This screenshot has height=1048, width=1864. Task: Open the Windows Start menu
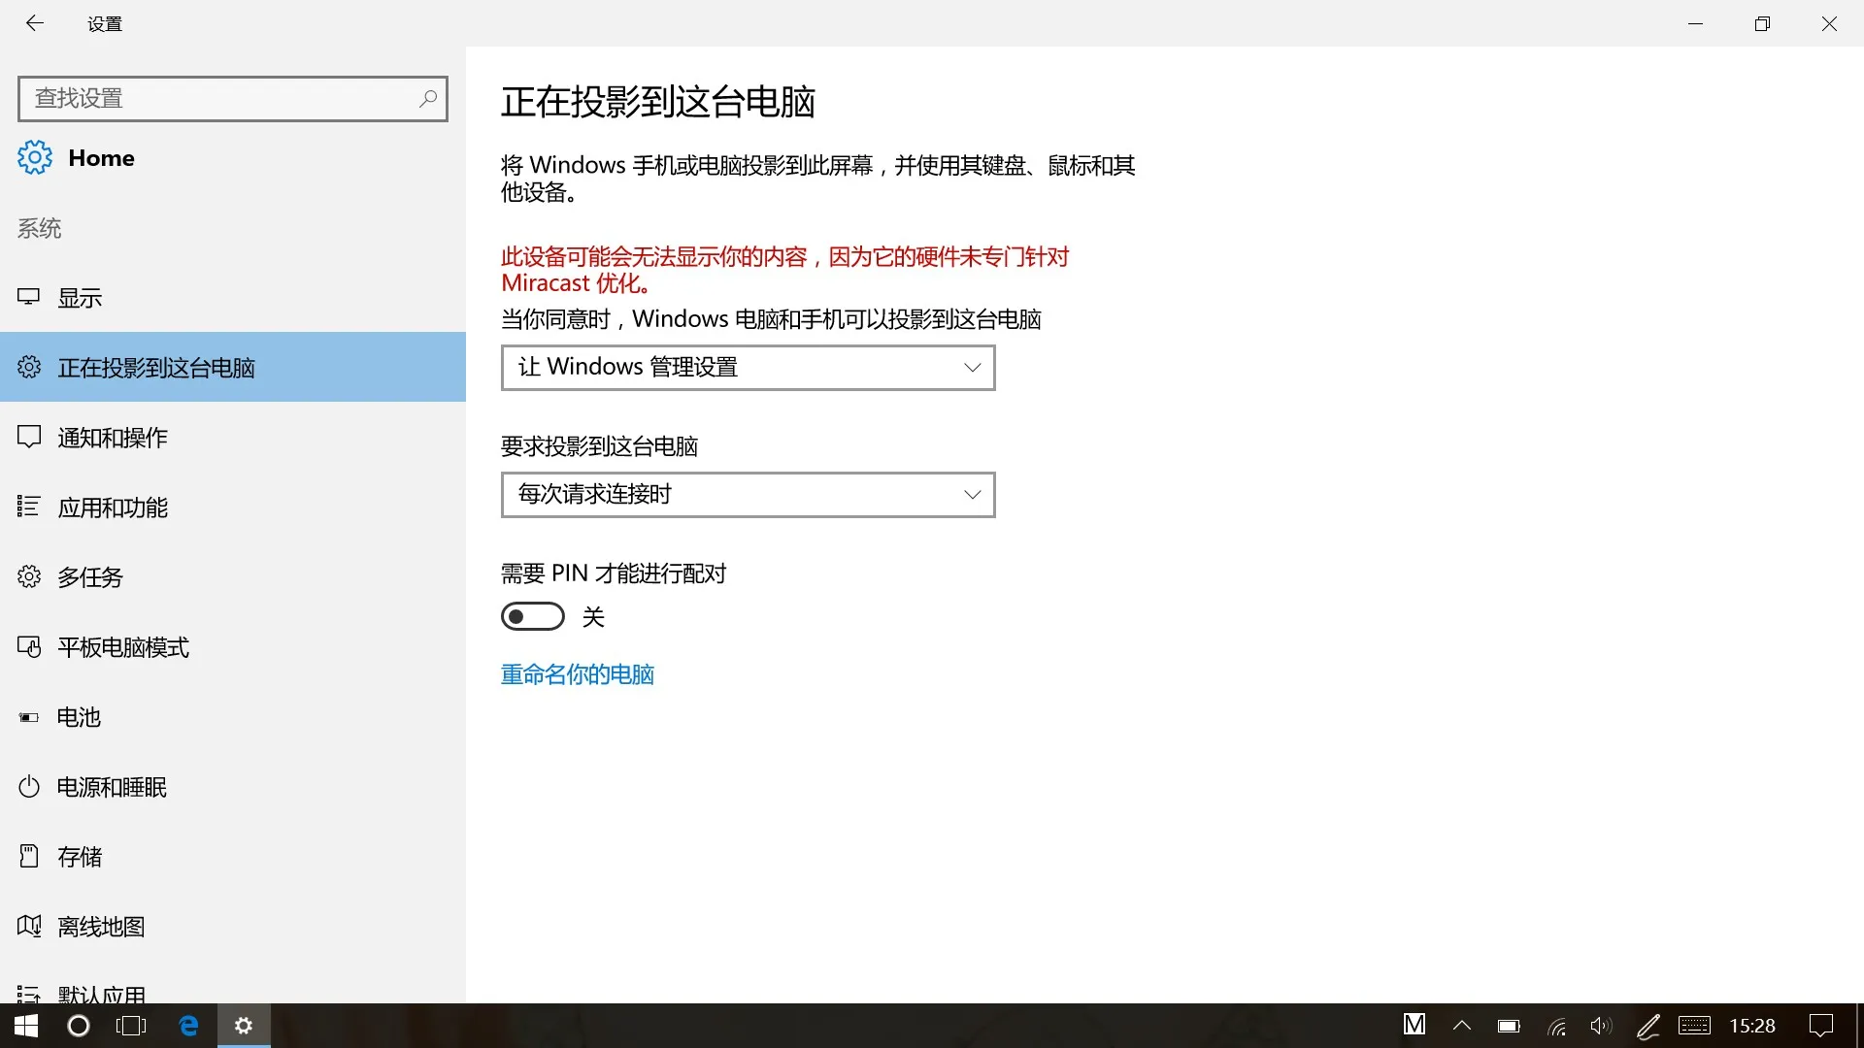pos(26,1026)
